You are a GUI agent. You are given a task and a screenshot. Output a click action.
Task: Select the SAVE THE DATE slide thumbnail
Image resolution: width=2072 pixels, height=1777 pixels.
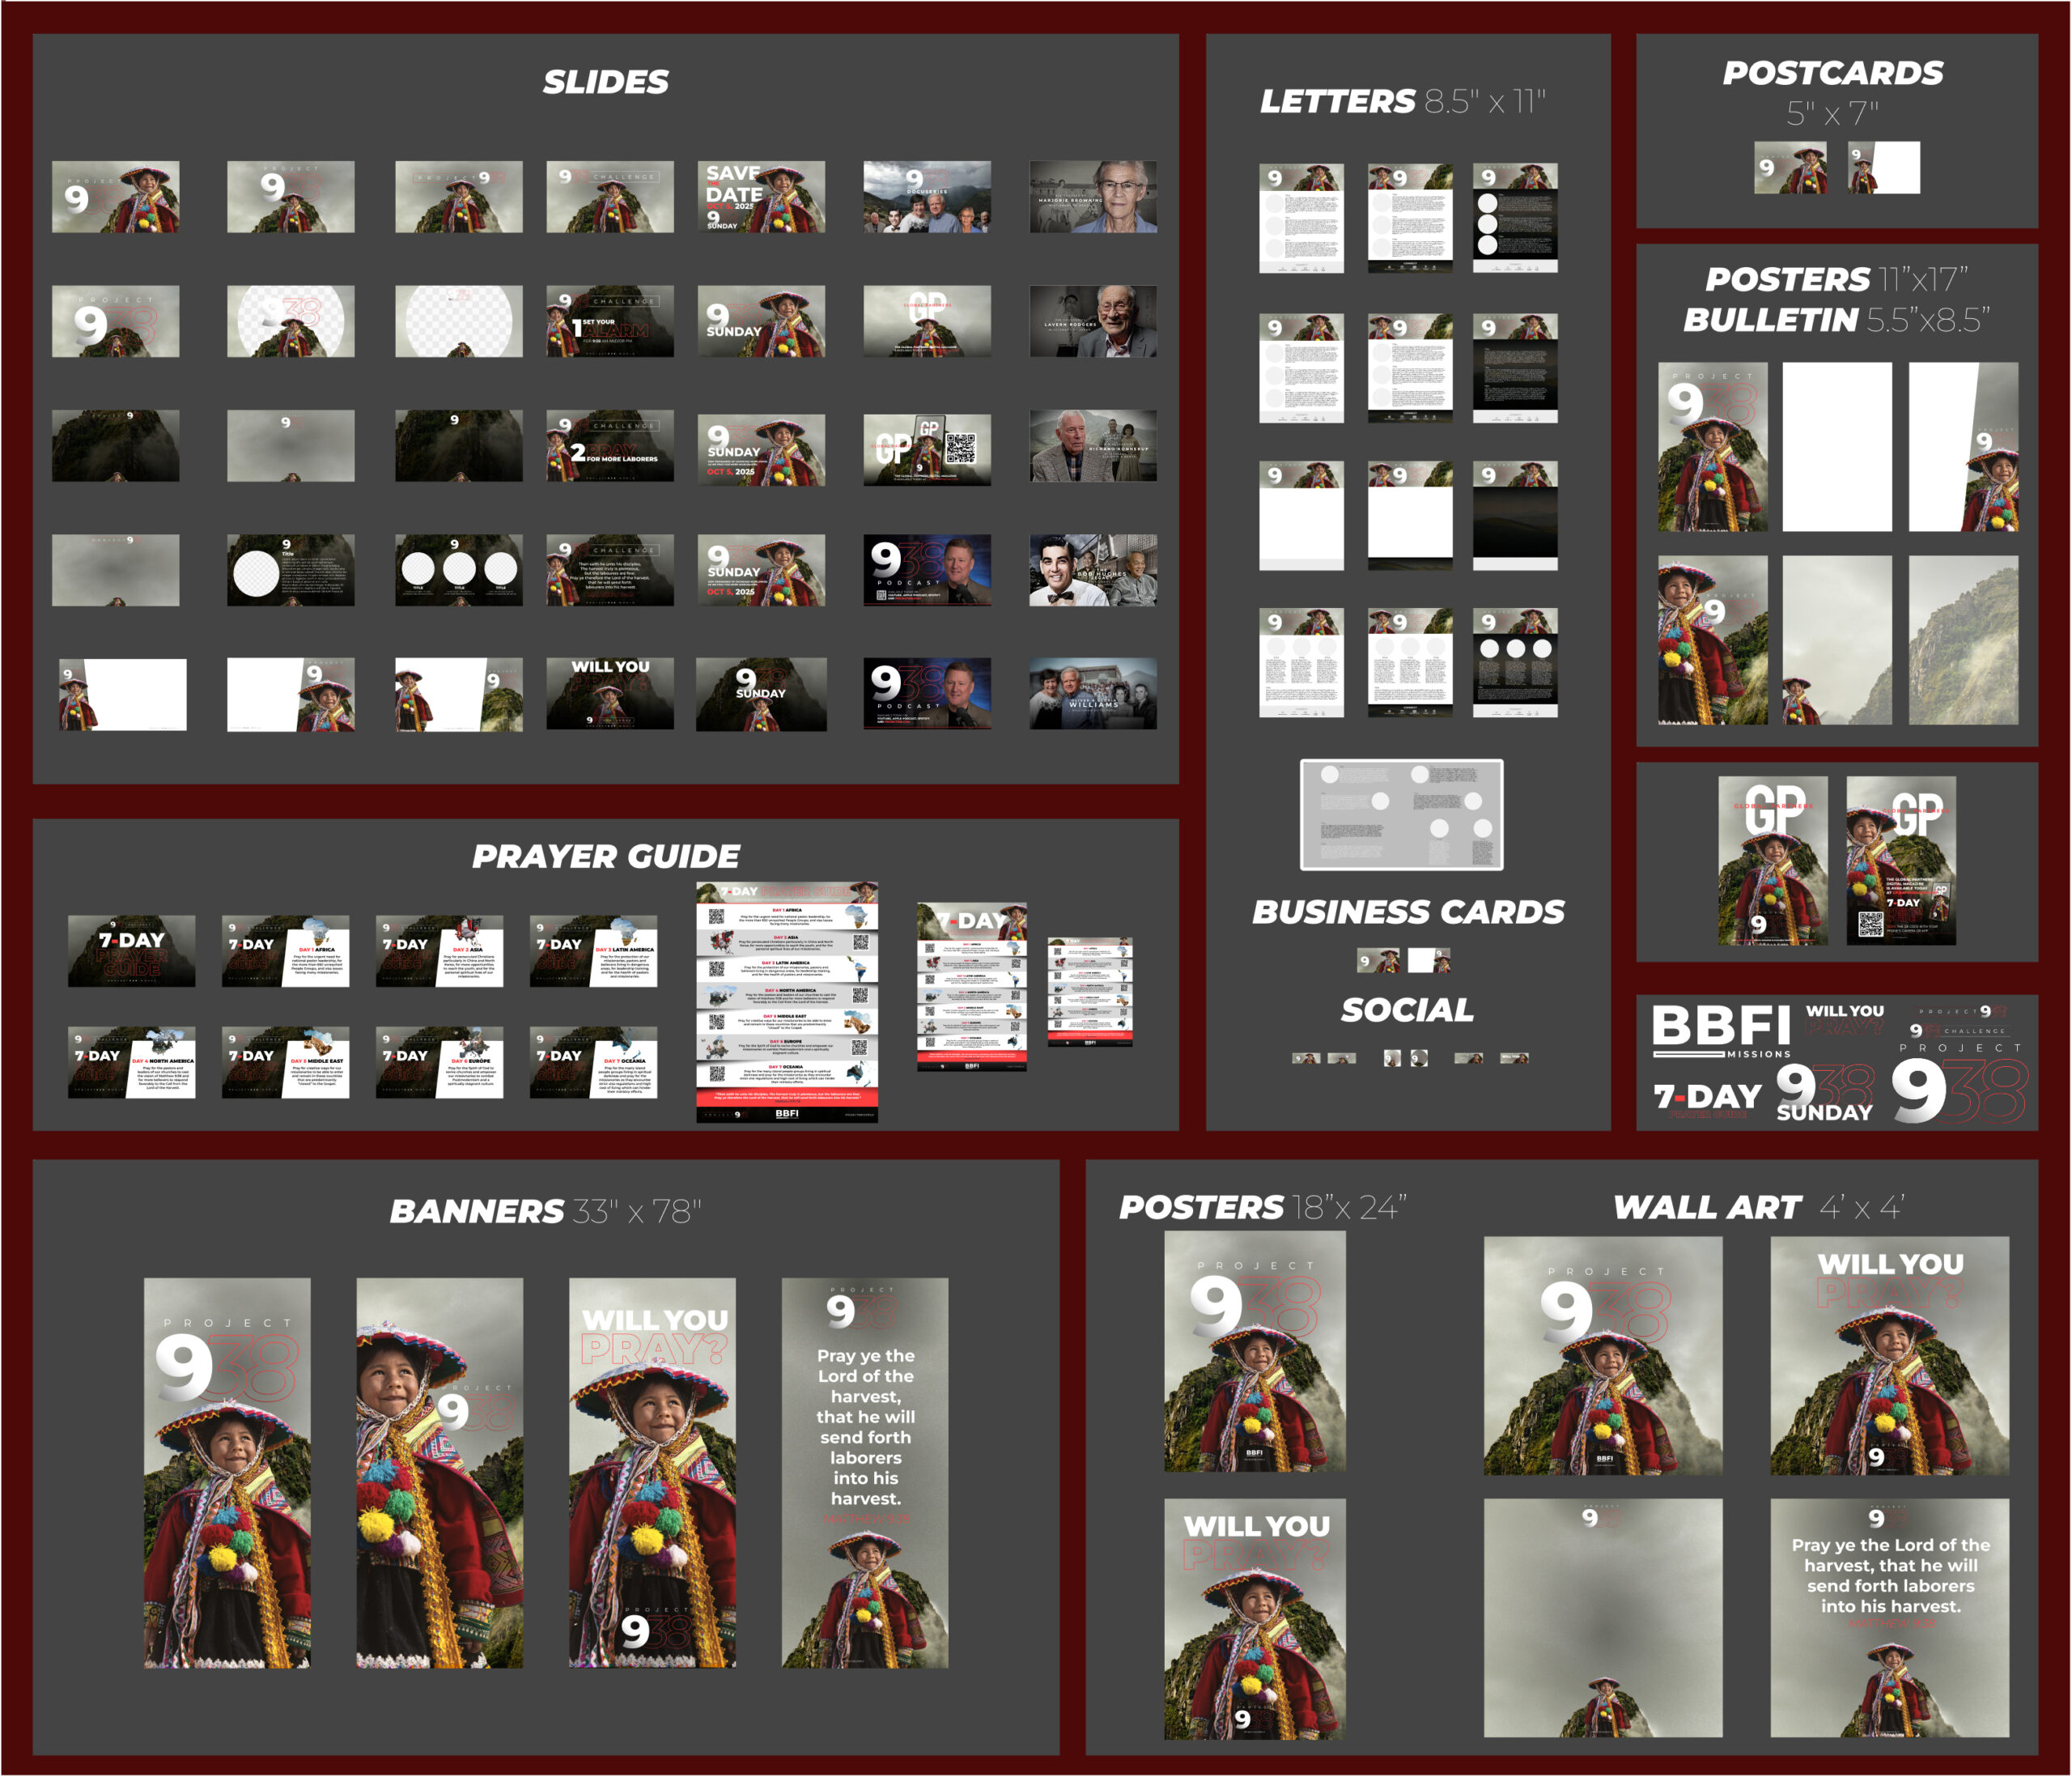point(760,197)
